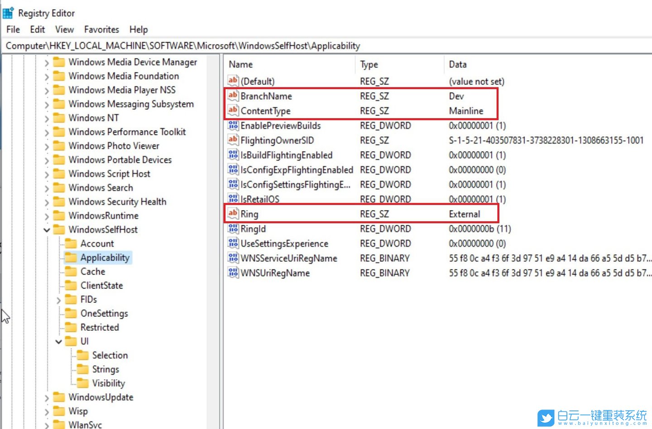Screen dimensions: 652x429
Task: Select the ClientState key in tree
Action: (101, 286)
